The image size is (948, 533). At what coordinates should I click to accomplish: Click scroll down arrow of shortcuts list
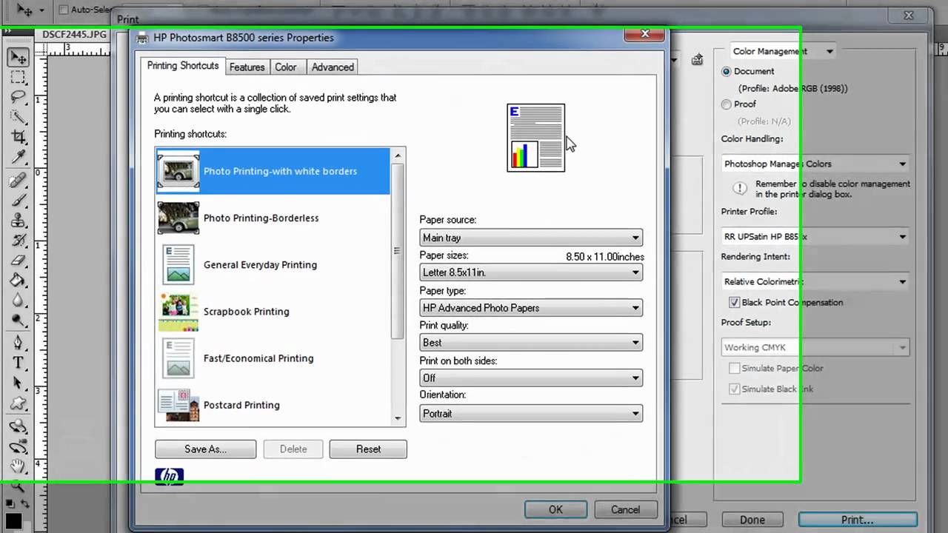pyautogui.click(x=398, y=418)
